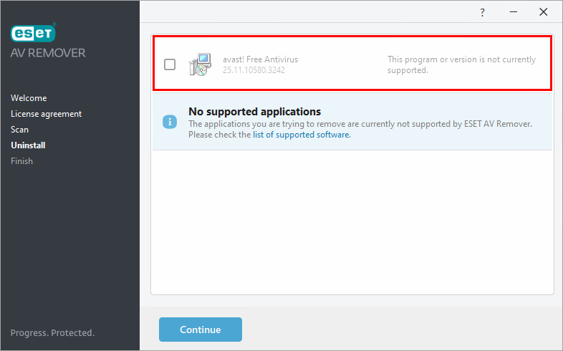Switch to the Scan step
The image size is (563, 351).
click(x=20, y=130)
